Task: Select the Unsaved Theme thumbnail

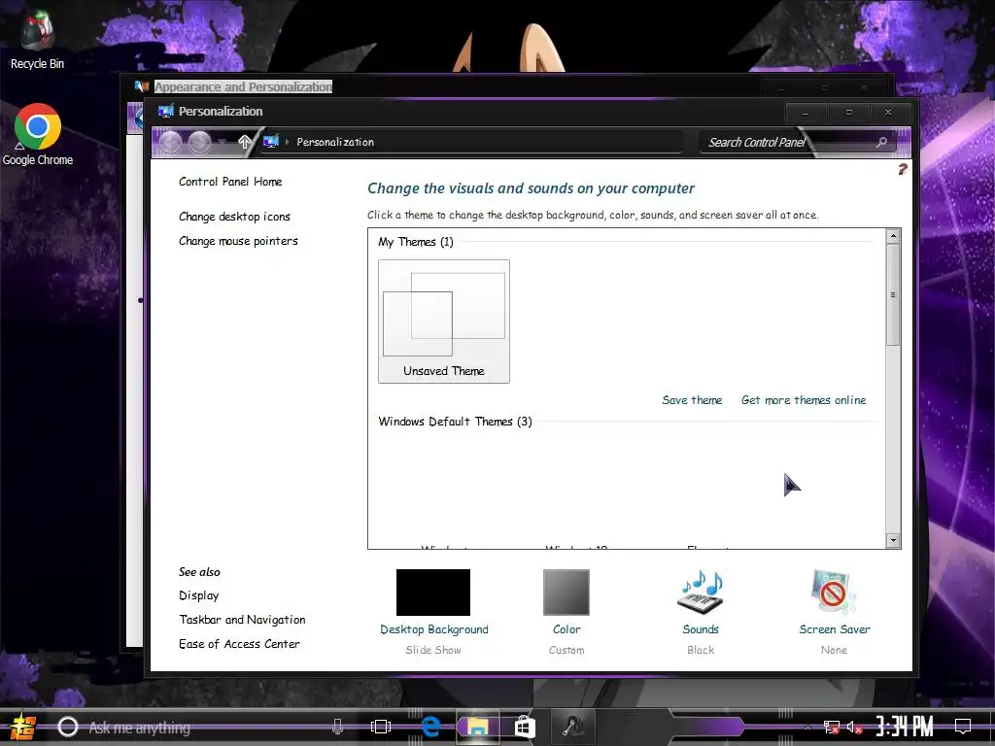Action: click(443, 321)
